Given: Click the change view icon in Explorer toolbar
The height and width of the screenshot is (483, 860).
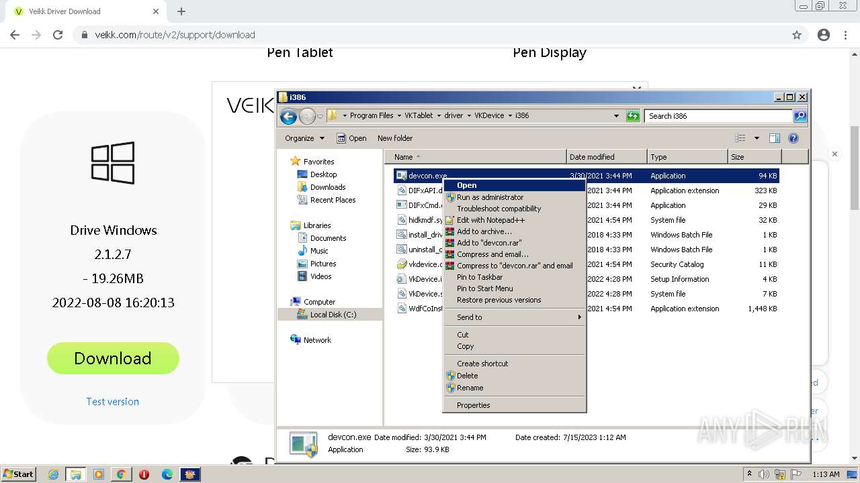Looking at the screenshot, I should 740,138.
